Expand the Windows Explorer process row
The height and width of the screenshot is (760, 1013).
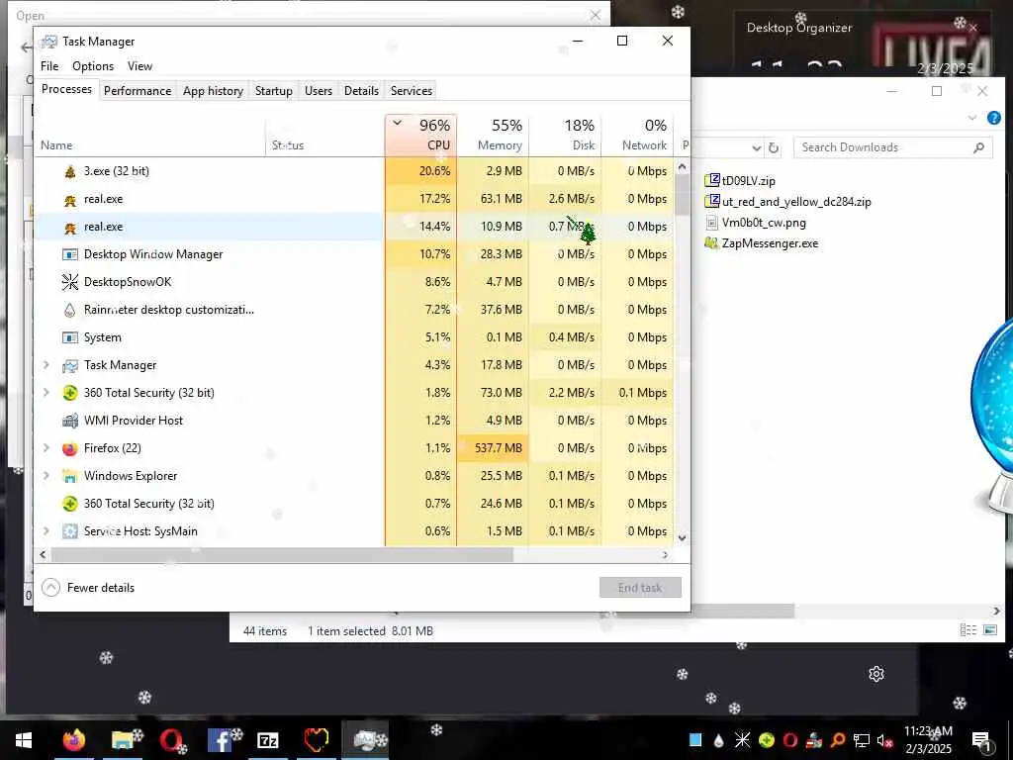[46, 476]
